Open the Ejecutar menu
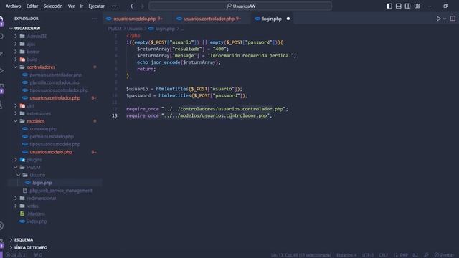459x258 pixels. pyautogui.click(x=97, y=6)
